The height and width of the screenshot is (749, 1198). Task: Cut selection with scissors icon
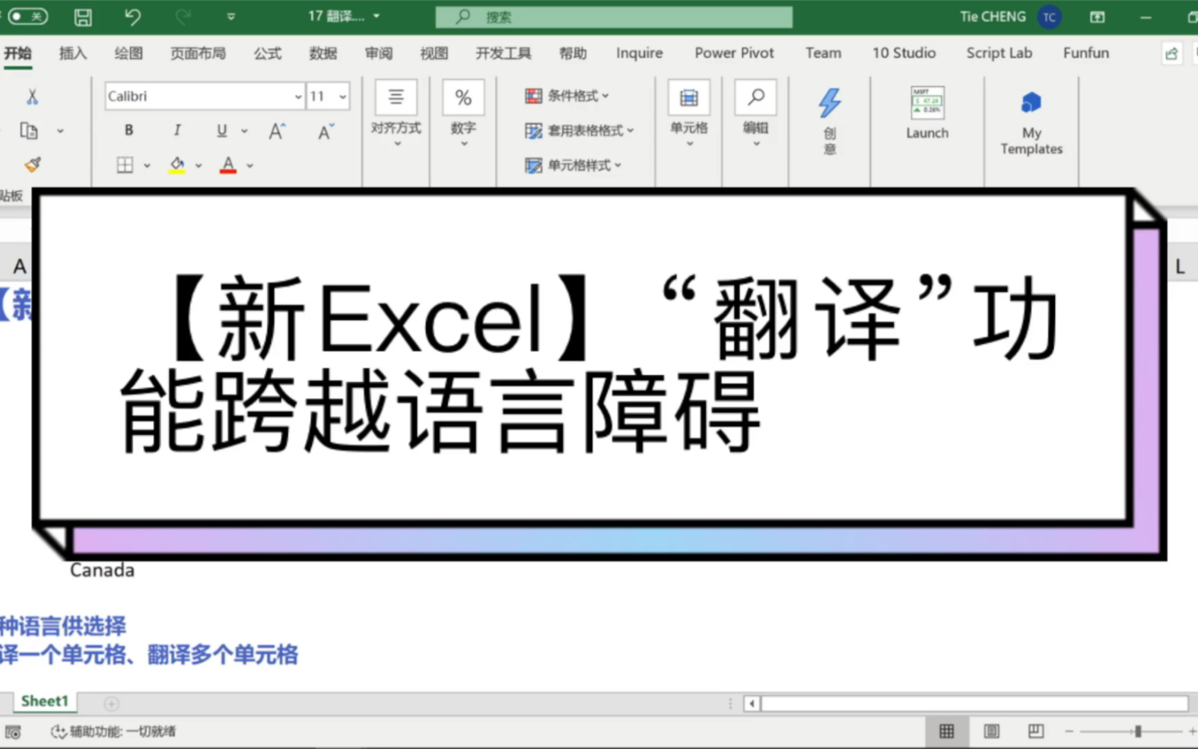pos(32,97)
